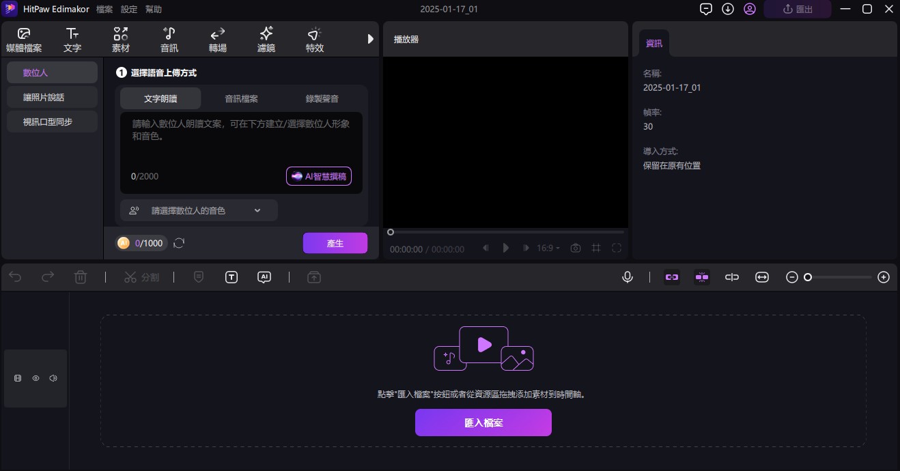Open the 媒體檔案 media panel
This screenshot has width=900, height=471.
pos(24,40)
